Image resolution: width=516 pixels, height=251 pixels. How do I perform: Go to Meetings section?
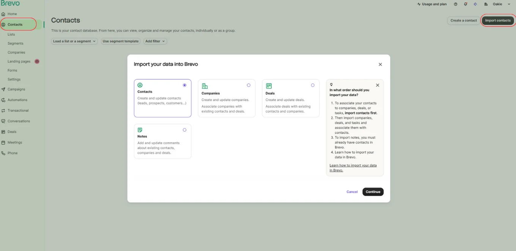pyautogui.click(x=15, y=143)
